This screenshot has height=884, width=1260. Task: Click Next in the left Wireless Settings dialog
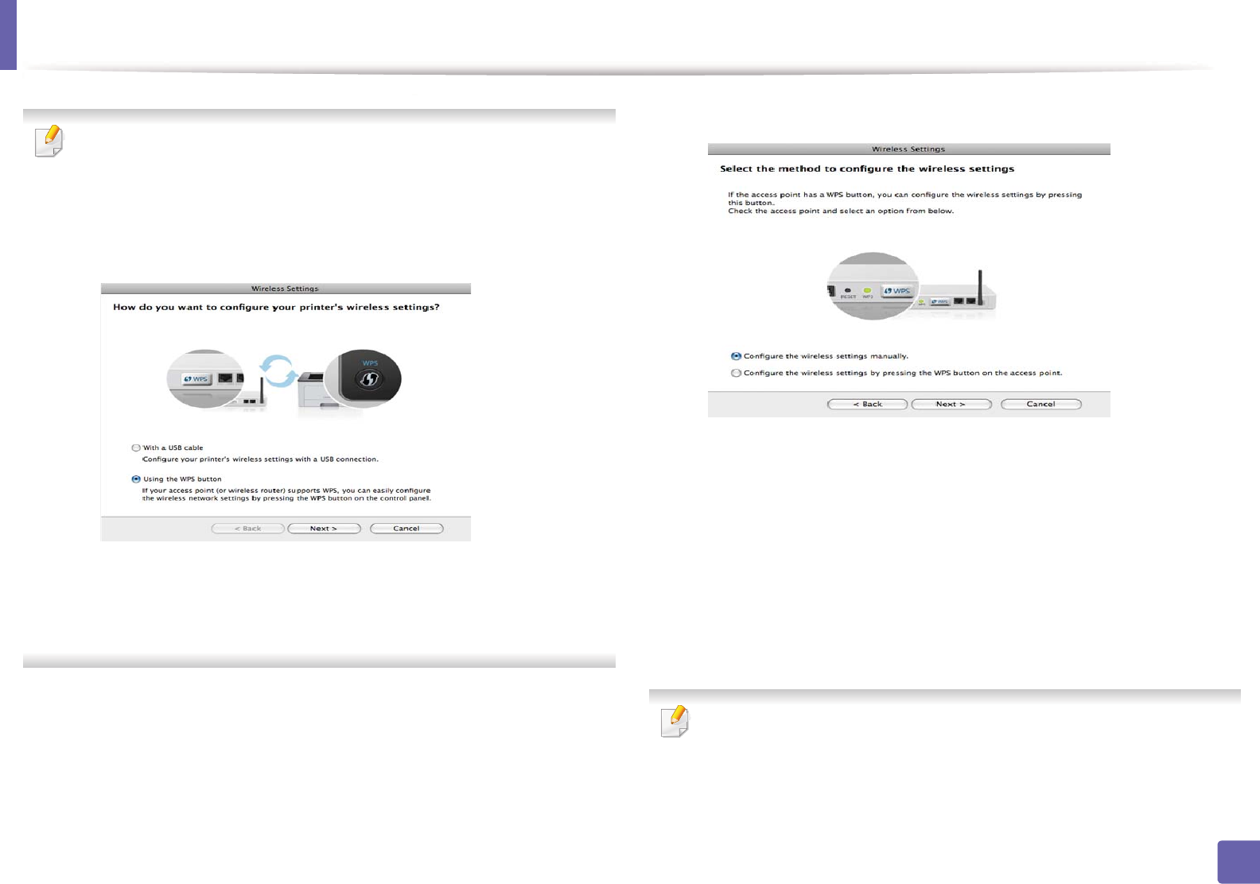coord(324,529)
